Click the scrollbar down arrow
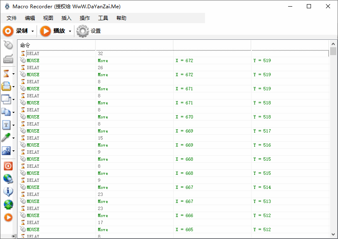The image size is (338, 239). tap(333, 234)
